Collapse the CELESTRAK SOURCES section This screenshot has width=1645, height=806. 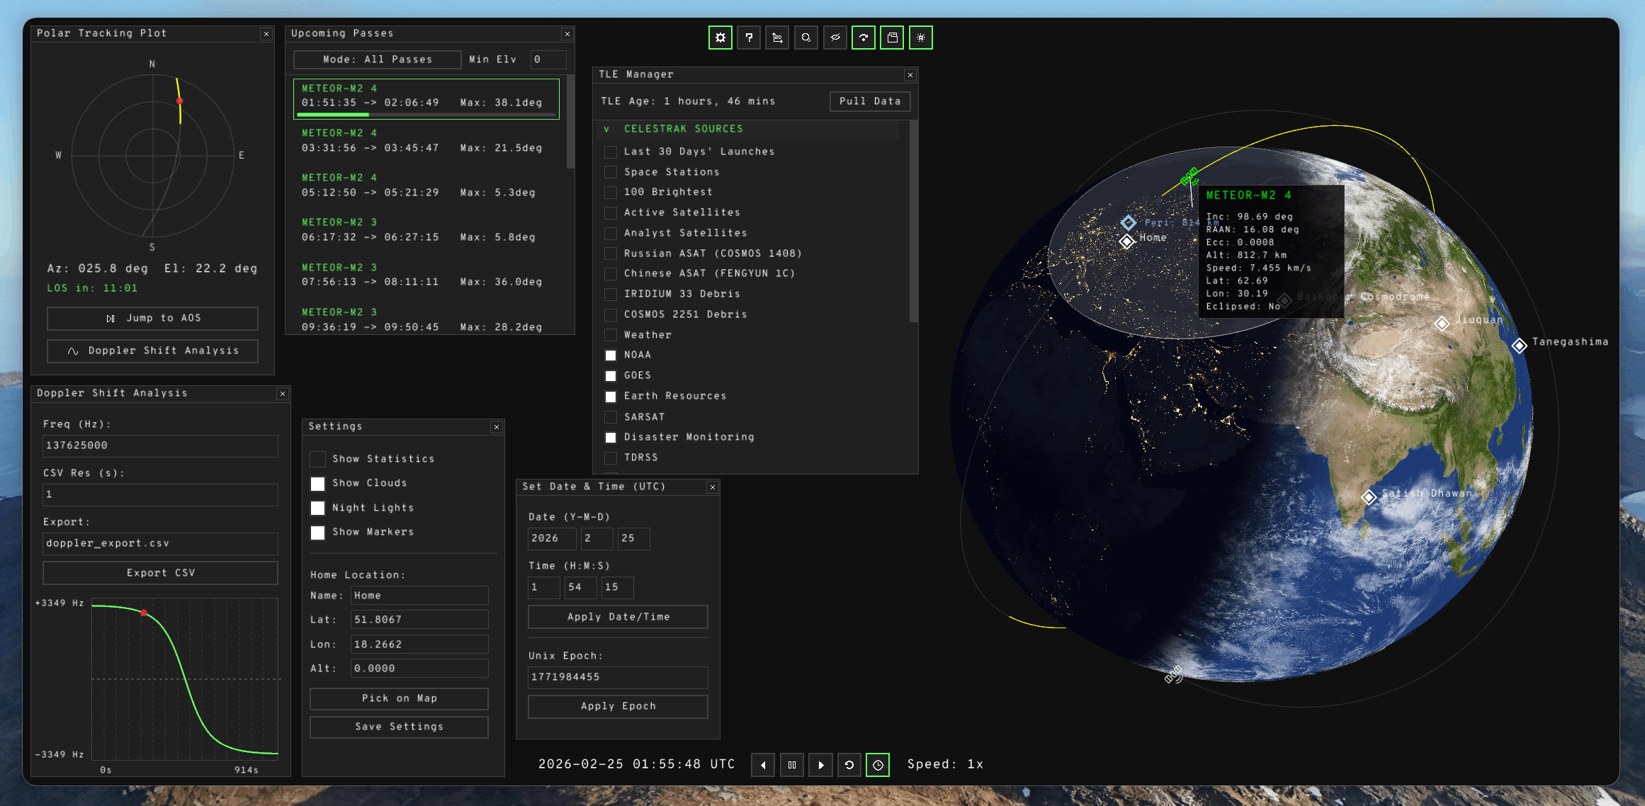[x=606, y=129]
